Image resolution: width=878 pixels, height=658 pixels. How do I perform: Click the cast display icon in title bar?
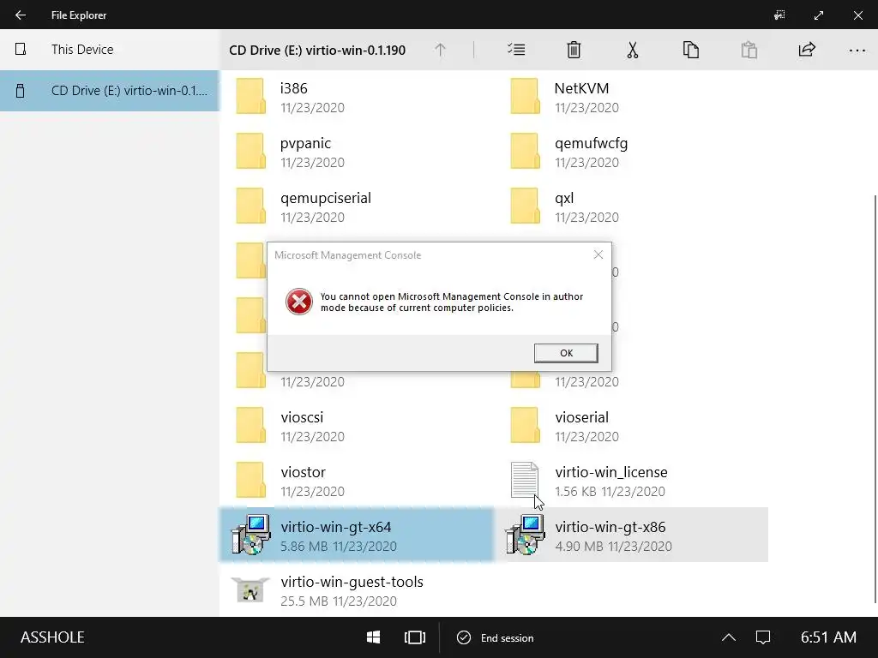779,15
